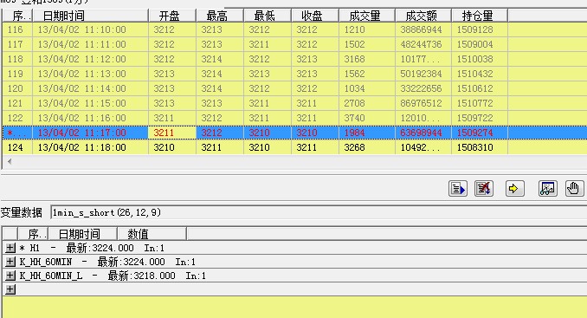The width and height of the screenshot is (587, 318).
Task: Click the chart window with glasses icon
Action: (548, 188)
